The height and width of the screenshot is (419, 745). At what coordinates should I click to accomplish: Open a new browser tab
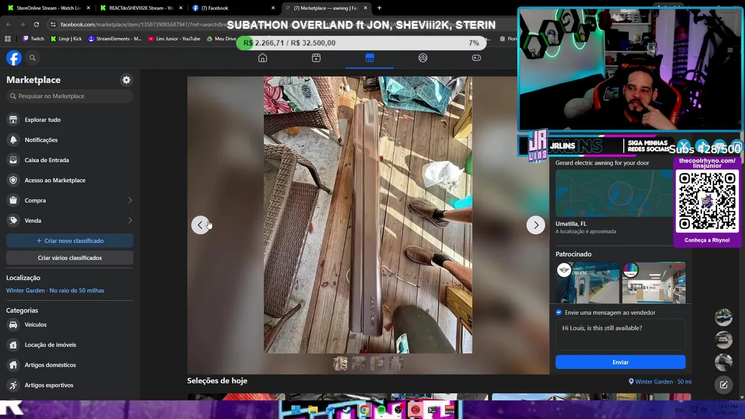coord(379,8)
